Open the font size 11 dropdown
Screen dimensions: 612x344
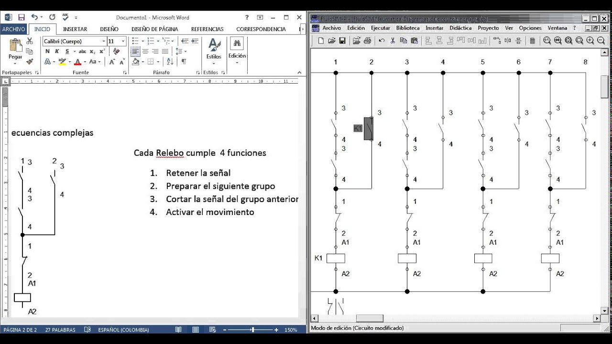(x=123, y=41)
